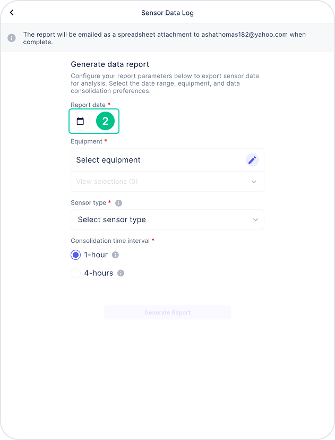Open the Select sensor type dropdown
Viewport: 335px width, 440px height.
click(x=167, y=219)
